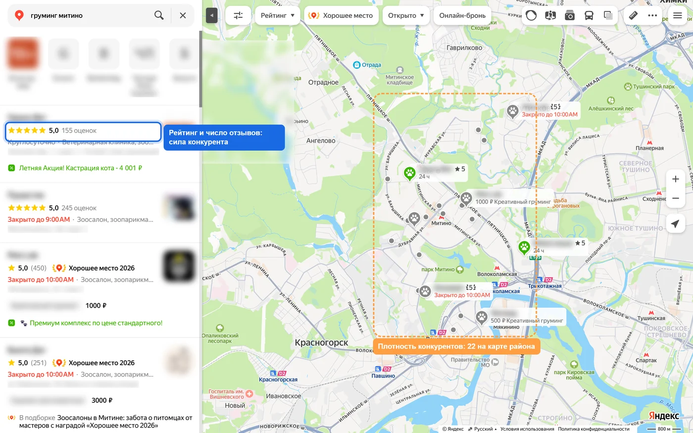Zoom in with the plus button
Screen dimensions: 693x433
(x=676, y=179)
